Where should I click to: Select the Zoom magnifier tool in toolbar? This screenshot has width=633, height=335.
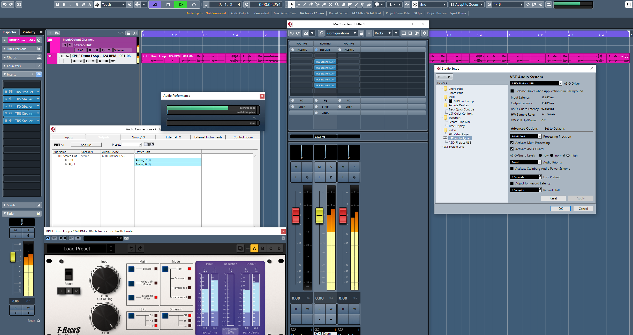(337, 4)
